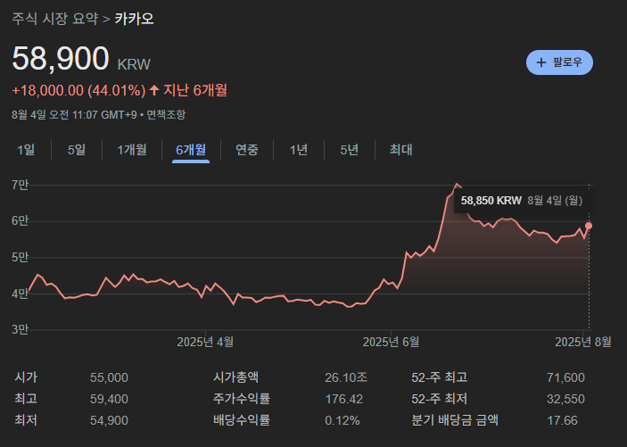Click the 59,400 high value

pos(109,400)
